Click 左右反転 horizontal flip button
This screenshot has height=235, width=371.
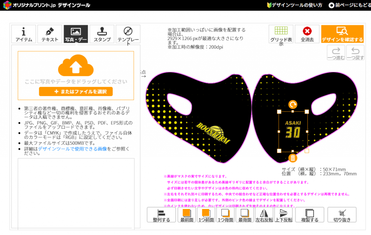click(x=264, y=215)
